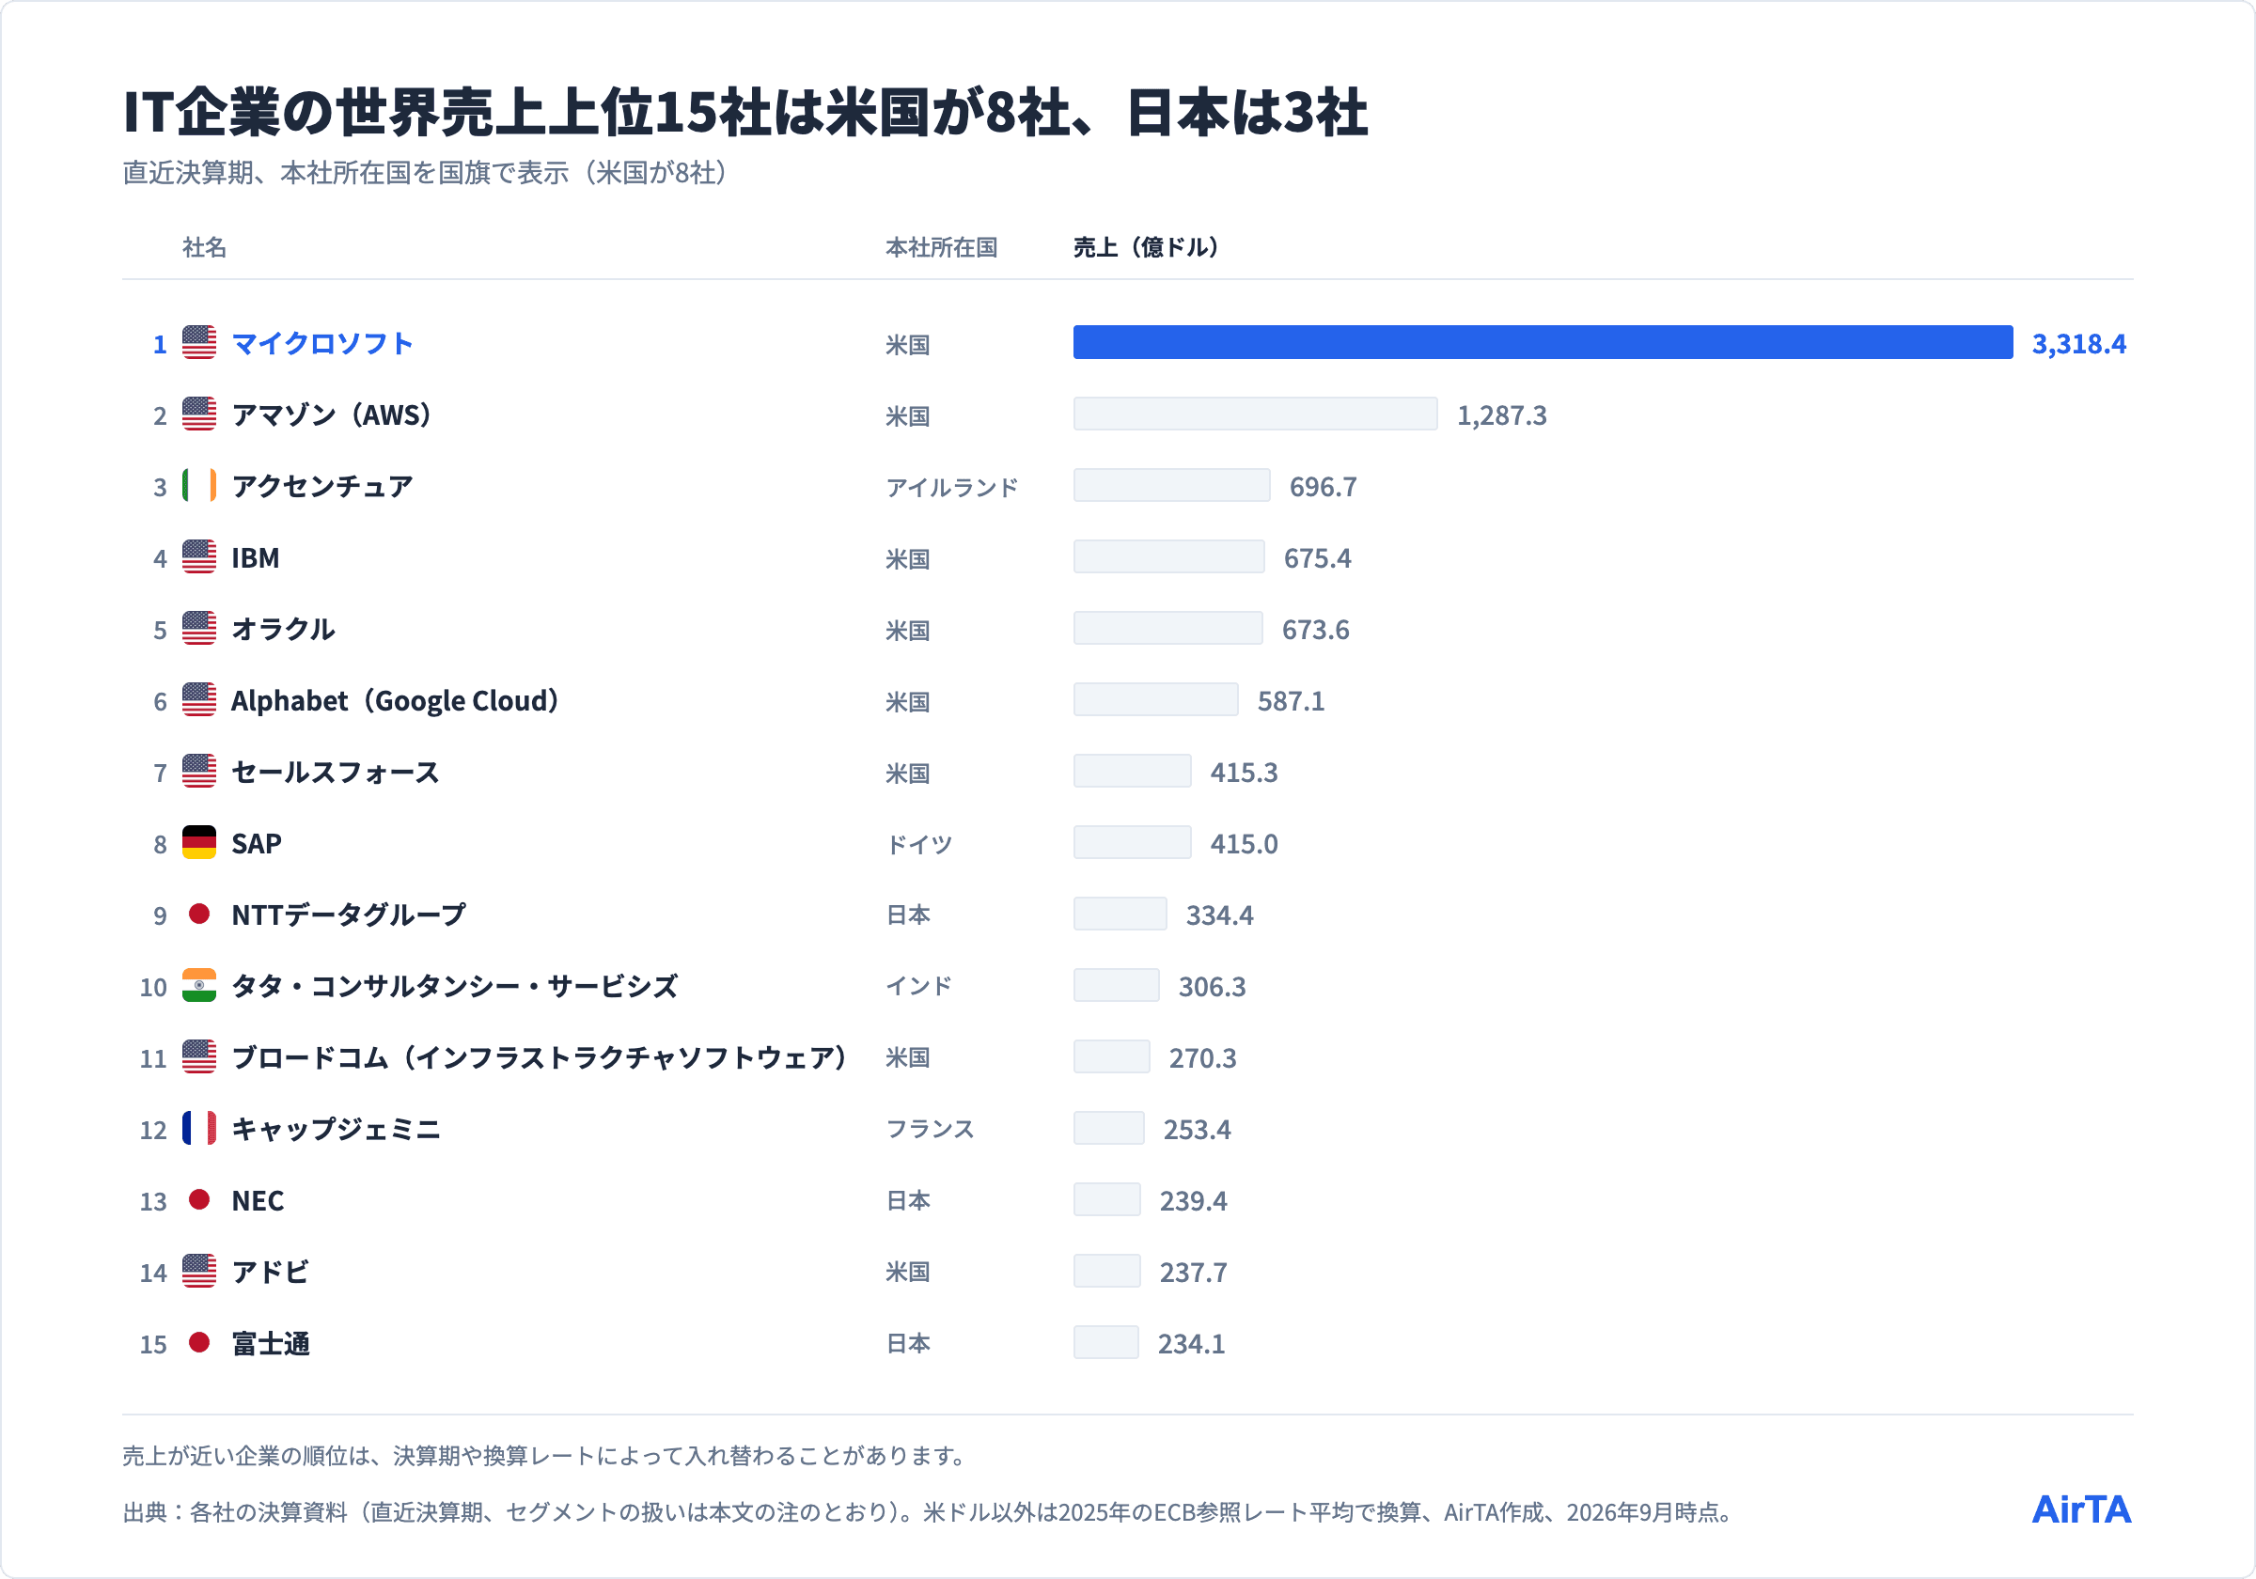Click the revenue value 237.7
This screenshot has width=2256, height=1579.
click(1193, 1273)
